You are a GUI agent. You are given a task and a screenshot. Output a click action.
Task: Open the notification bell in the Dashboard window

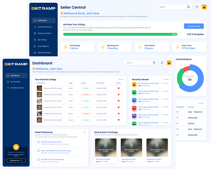[x=162, y=63]
